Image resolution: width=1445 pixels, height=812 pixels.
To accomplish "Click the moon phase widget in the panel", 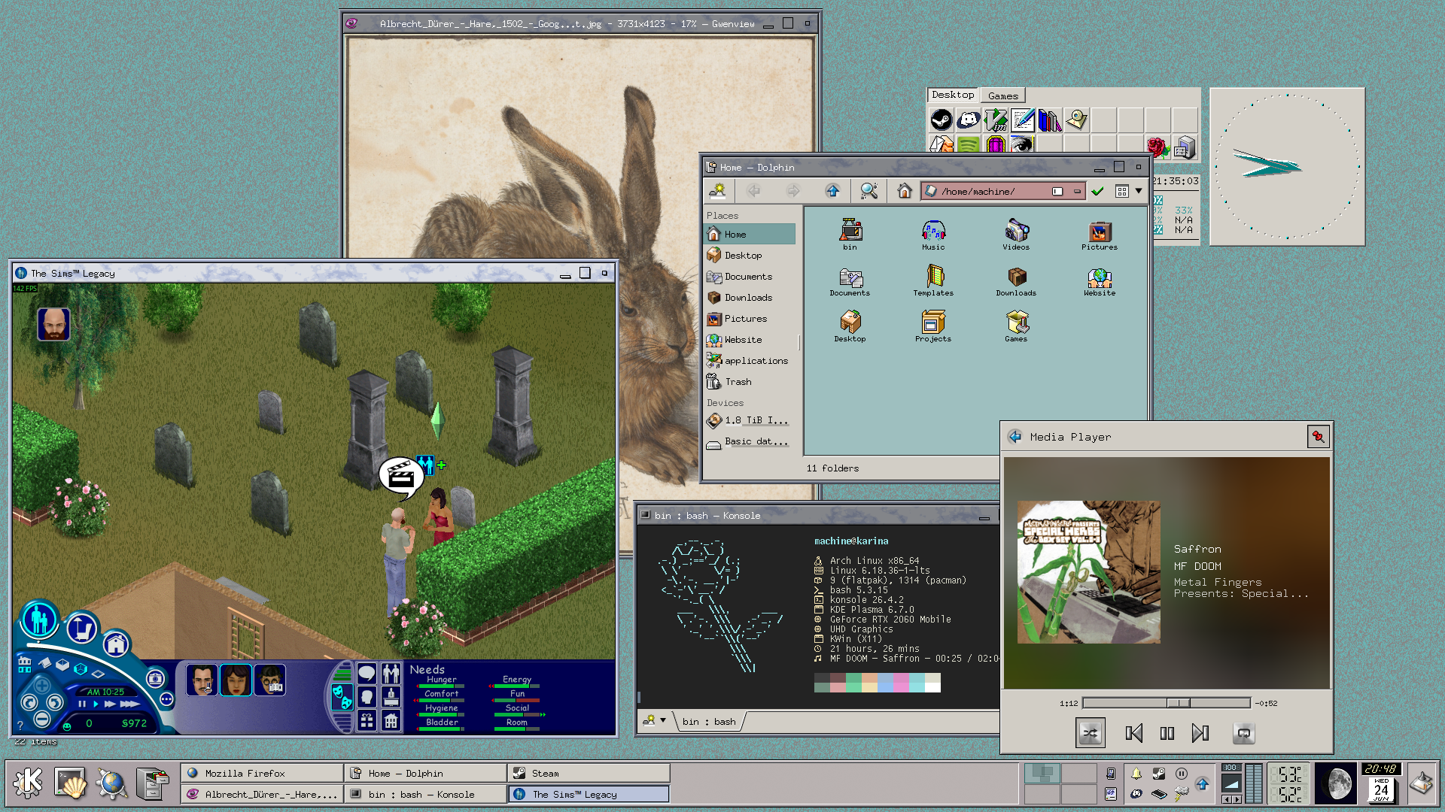I will pyautogui.click(x=1337, y=783).
